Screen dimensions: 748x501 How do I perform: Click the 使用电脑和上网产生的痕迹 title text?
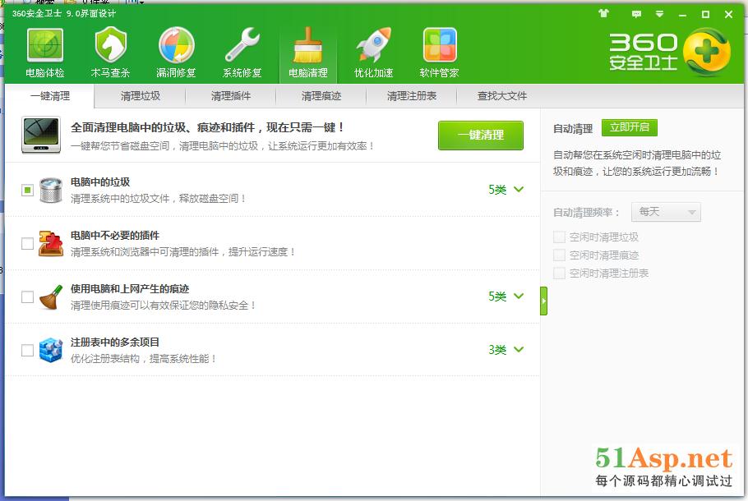click(x=130, y=289)
